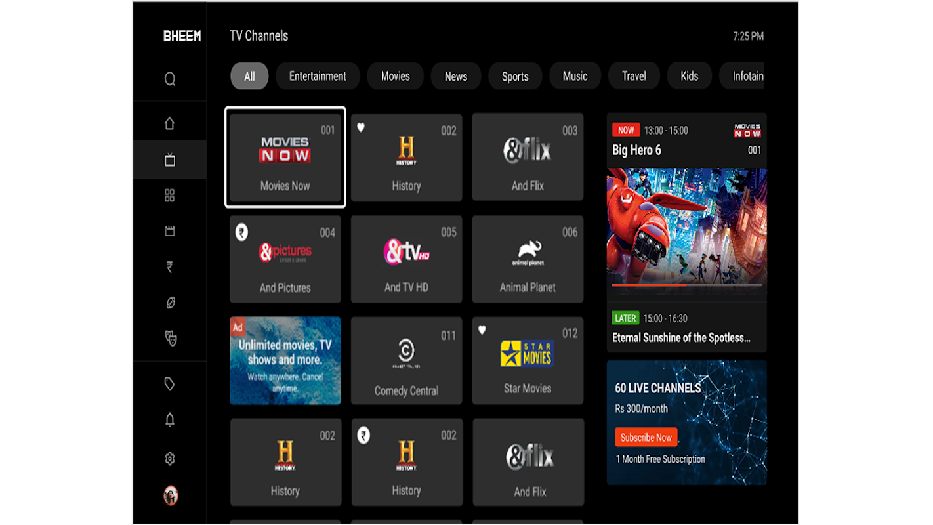The height and width of the screenshot is (525, 933).
Task: Open Animal Planet channel 006
Action: tap(528, 259)
